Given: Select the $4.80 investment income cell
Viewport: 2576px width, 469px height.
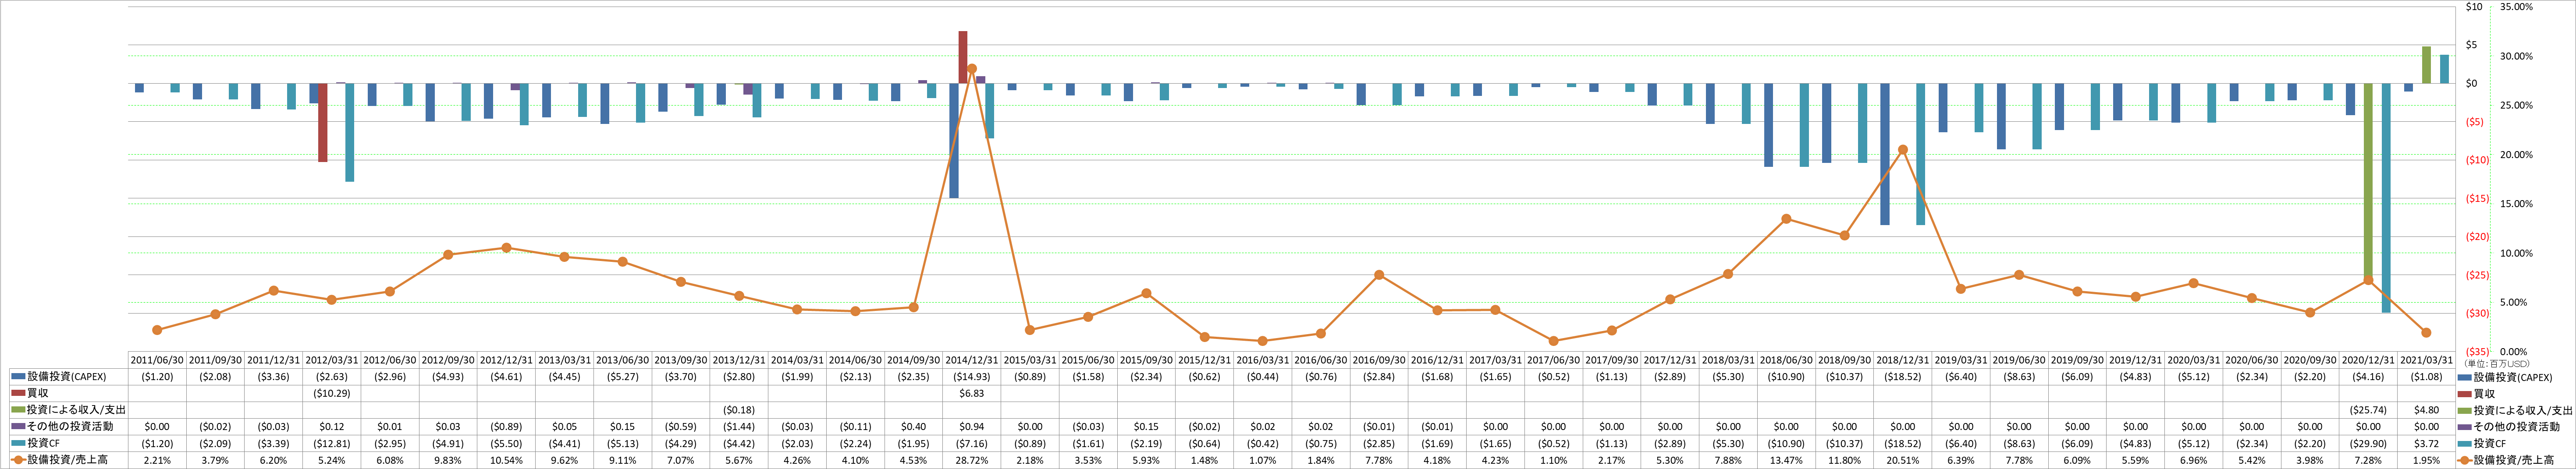Looking at the screenshot, I should point(2427,410).
